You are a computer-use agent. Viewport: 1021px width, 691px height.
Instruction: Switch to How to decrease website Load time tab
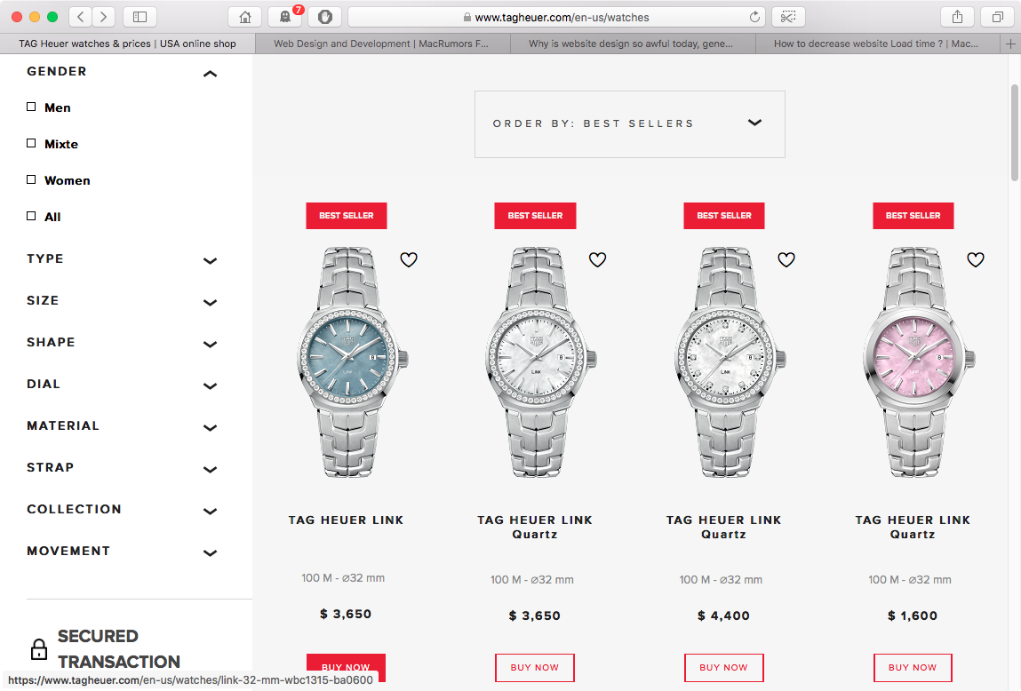tap(876, 44)
